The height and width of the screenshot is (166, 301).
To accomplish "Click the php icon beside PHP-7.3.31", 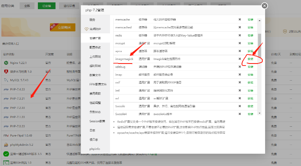I will 6,98.
